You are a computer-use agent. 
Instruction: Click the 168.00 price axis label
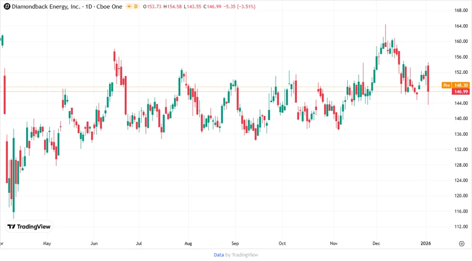click(461, 10)
